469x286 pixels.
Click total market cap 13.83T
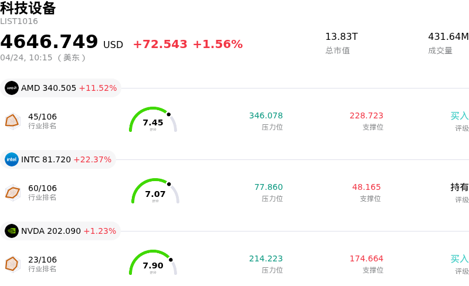tap(341, 37)
